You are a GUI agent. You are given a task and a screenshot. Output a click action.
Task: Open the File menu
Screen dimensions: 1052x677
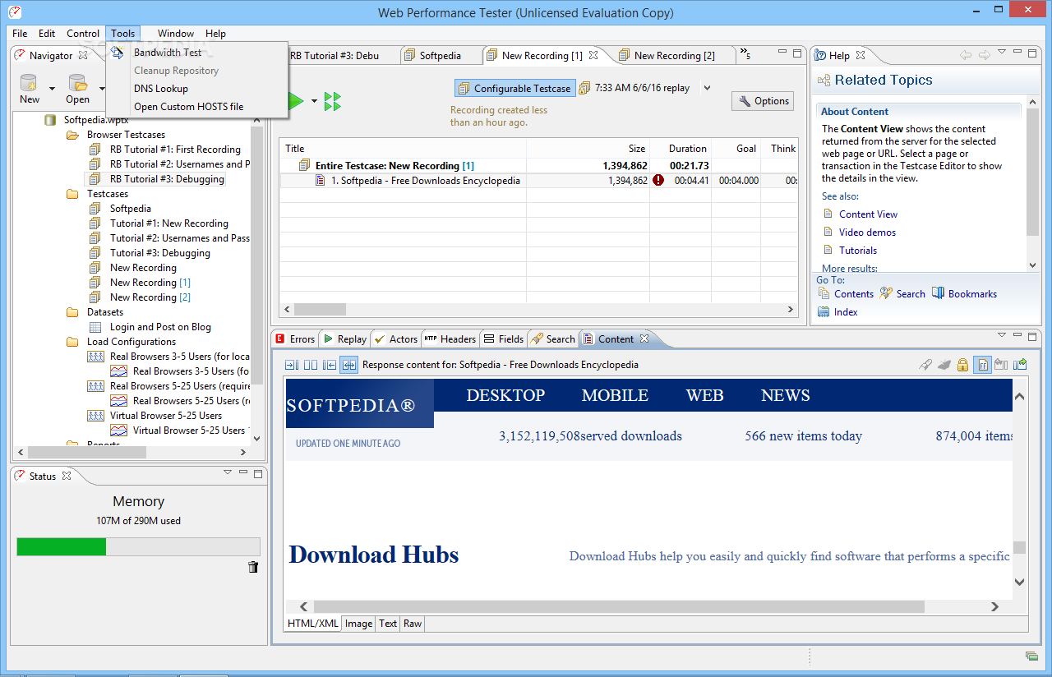coord(20,34)
